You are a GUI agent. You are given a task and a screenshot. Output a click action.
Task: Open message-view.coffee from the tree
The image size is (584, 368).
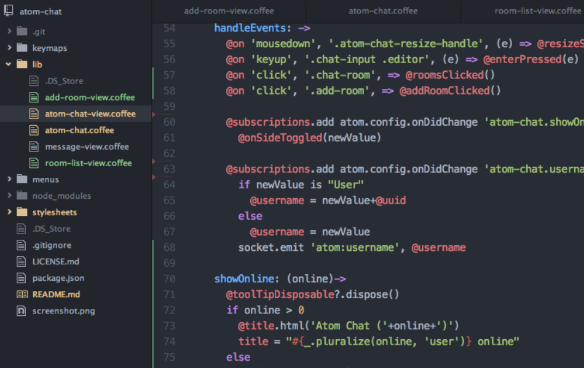point(87,147)
